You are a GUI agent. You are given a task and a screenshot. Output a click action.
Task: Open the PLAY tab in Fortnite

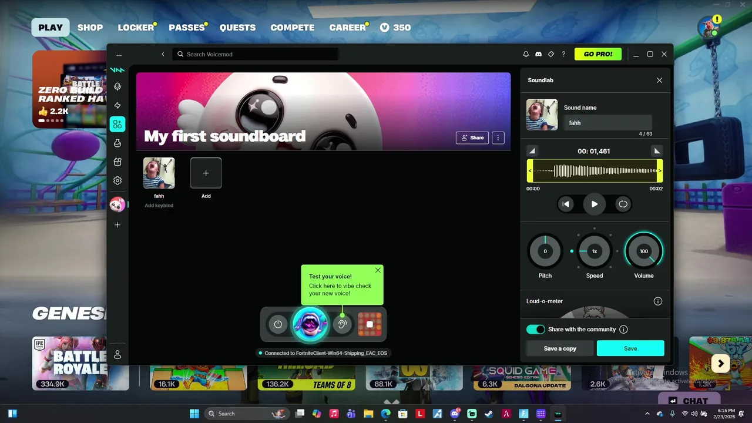tap(51, 28)
